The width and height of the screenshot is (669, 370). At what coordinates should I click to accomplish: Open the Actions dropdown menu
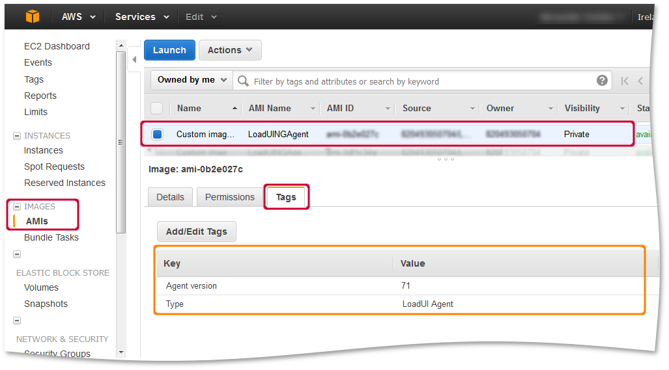[x=230, y=50]
